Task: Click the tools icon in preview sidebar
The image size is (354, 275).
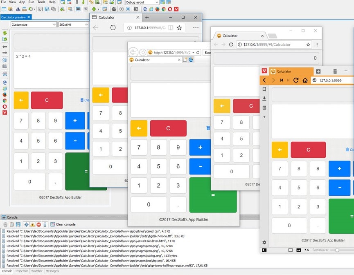Action: 5,74
